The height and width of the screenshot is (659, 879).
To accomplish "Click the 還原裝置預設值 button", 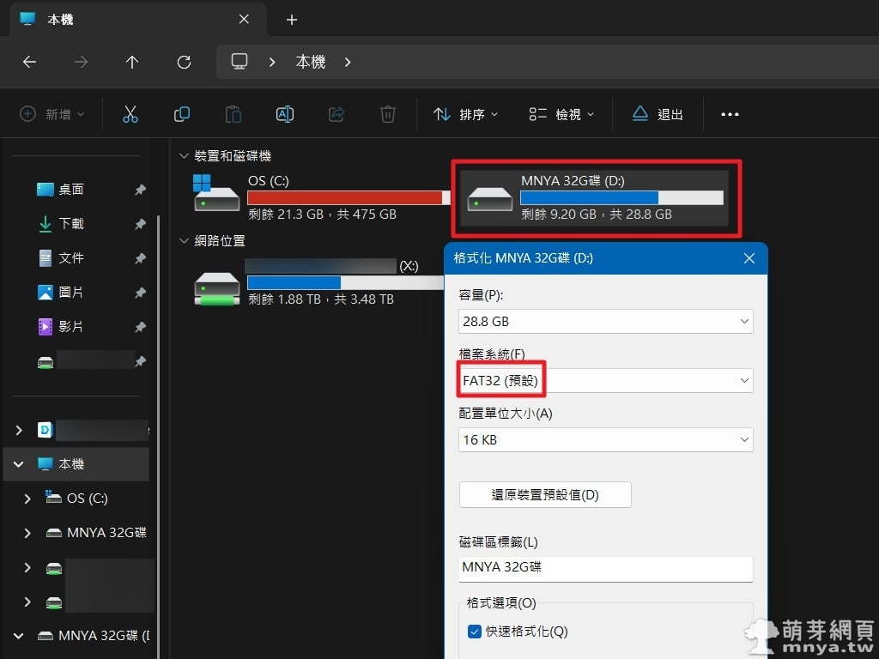I will pyautogui.click(x=545, y=495).
